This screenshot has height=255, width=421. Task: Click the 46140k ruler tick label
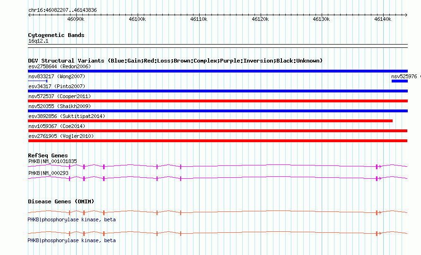(x=383, y=19)
